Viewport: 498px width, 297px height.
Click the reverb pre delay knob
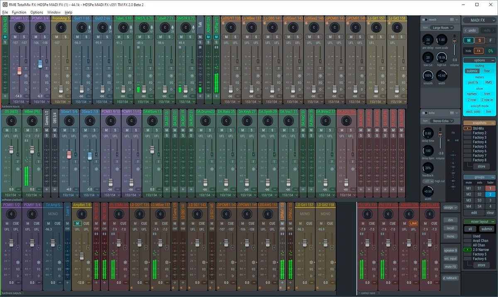coord(428,40)
